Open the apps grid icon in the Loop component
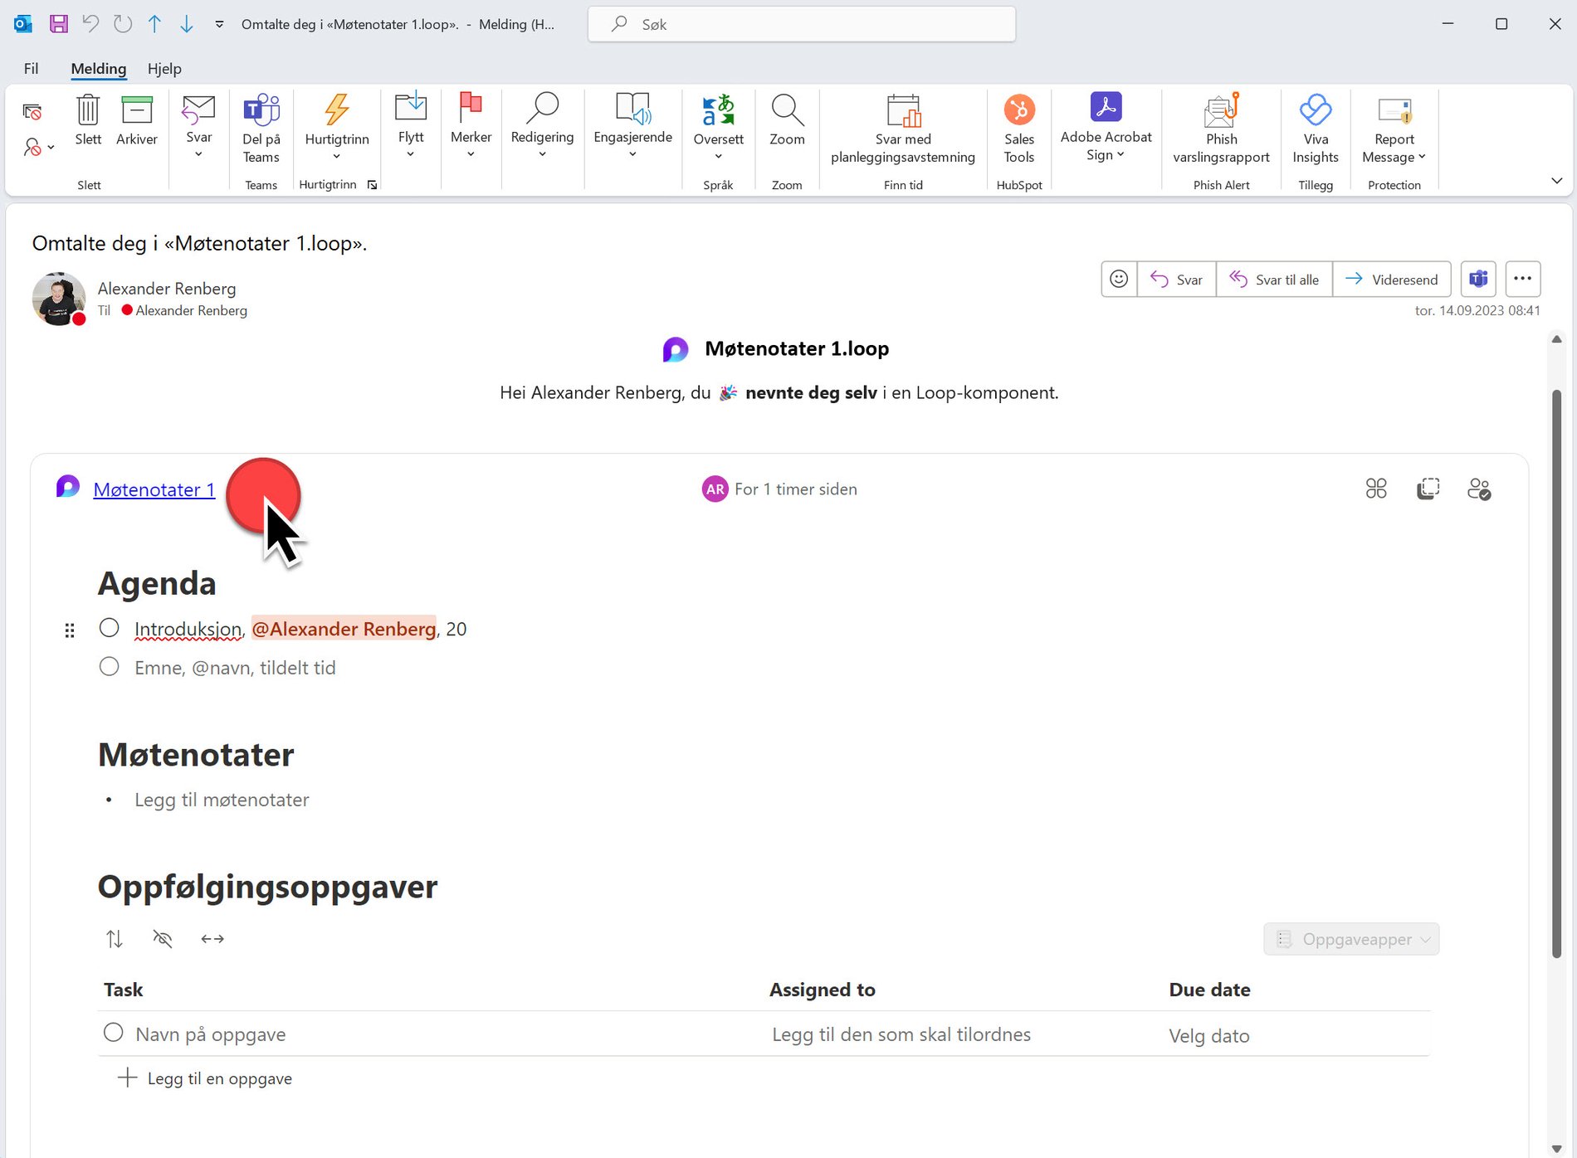 click(x=1375, y=489)
